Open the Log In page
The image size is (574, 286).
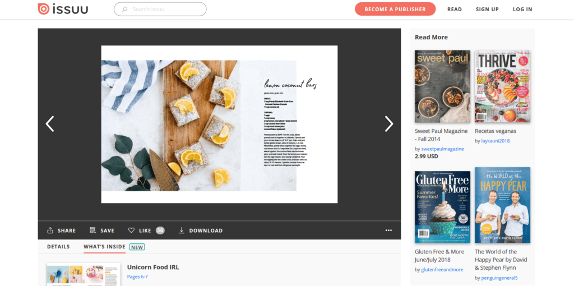pyautogui.click(x=522, y=10)
